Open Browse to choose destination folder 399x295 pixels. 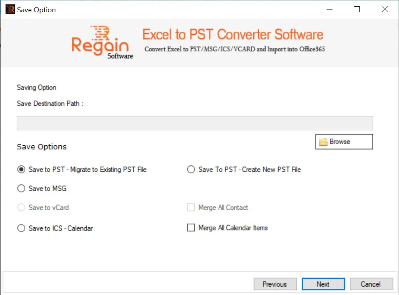[x=344, y=141]
